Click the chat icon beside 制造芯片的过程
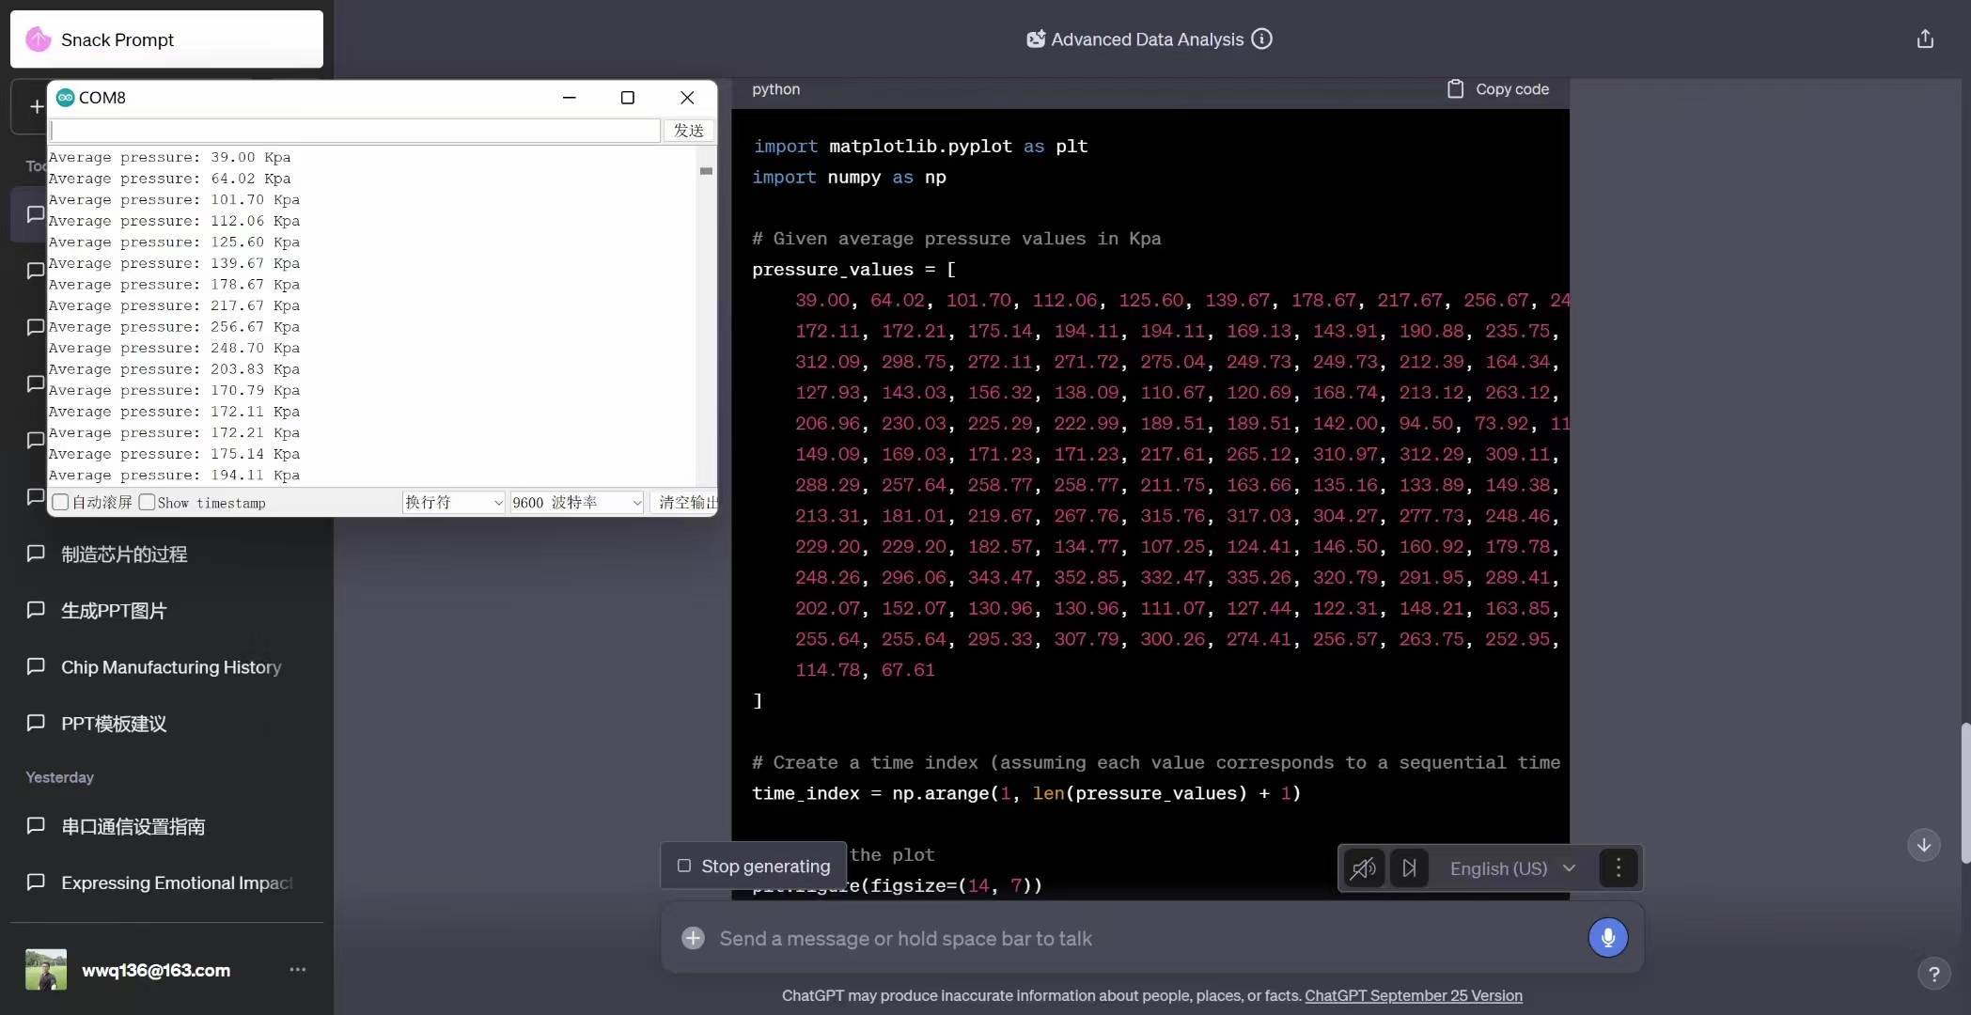The width and height of the screenshot is (1971, 1015). tap(36, 554)
